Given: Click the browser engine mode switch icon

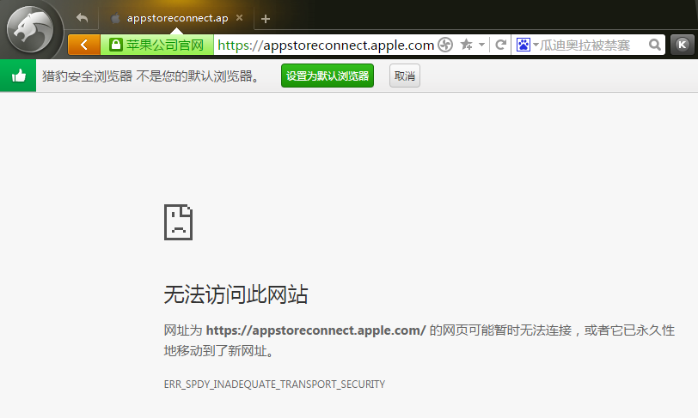Looking at the screenshot, I should pos(445,45).
